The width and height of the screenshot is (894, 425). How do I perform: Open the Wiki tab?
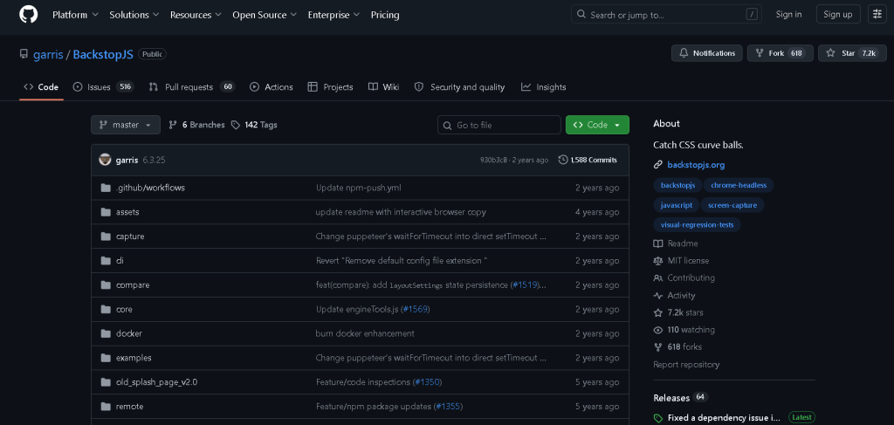click(383, 87)
